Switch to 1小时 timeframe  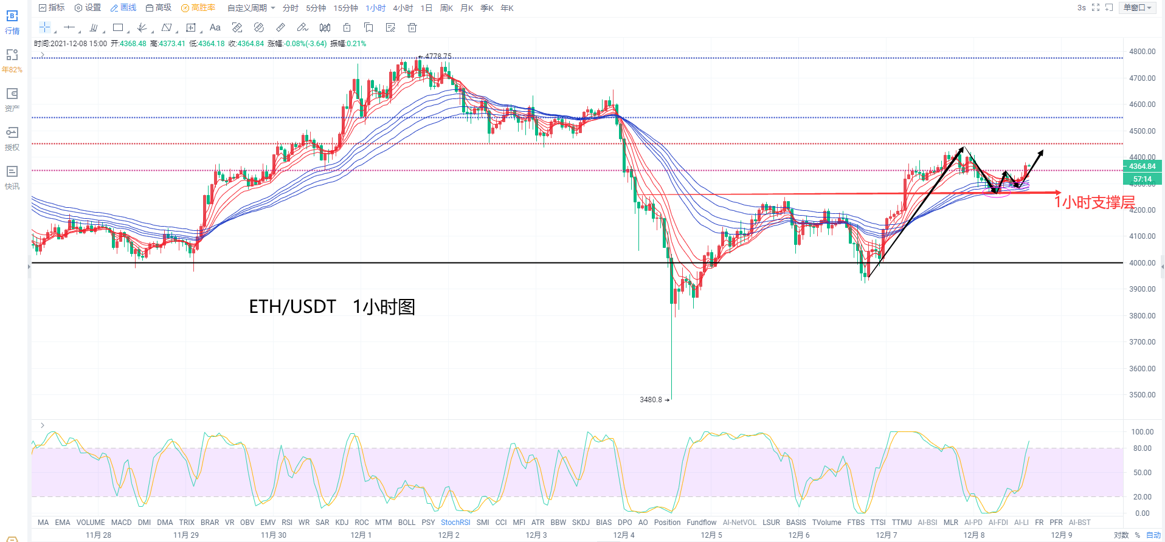click(376, 8)
